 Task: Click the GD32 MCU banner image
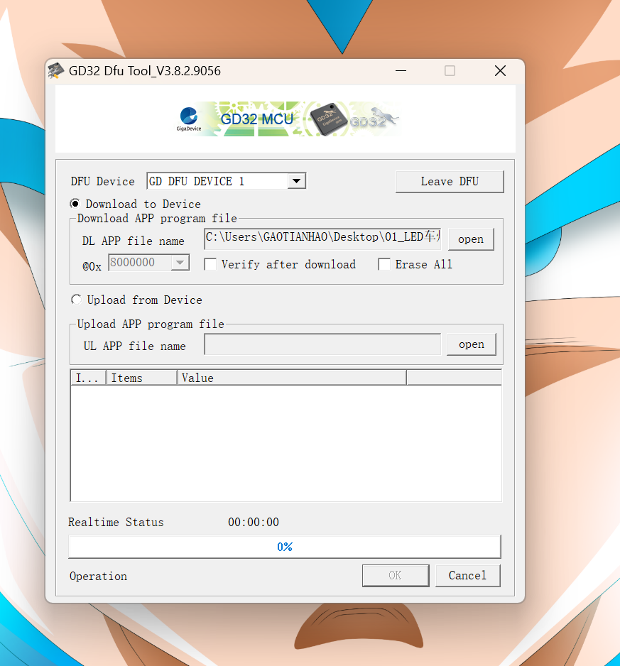(x=288, y=119)
